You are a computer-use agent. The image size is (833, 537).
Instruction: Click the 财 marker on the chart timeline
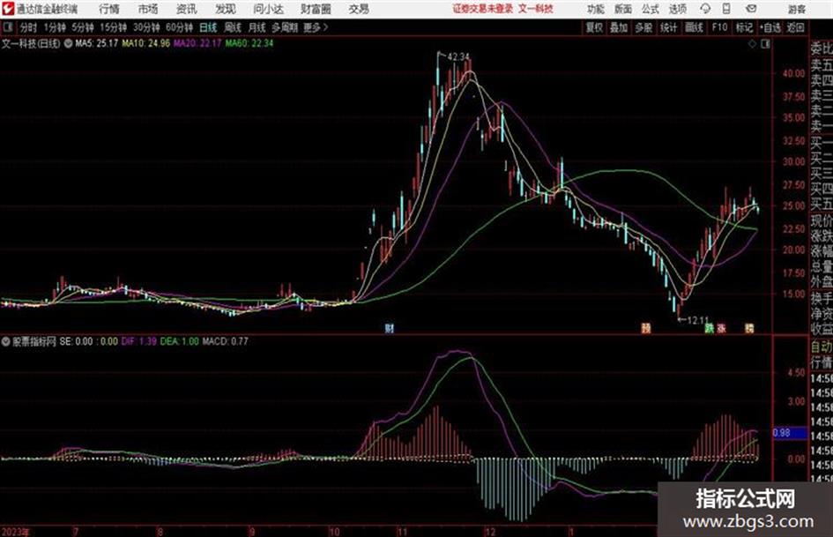click(390, 328)
